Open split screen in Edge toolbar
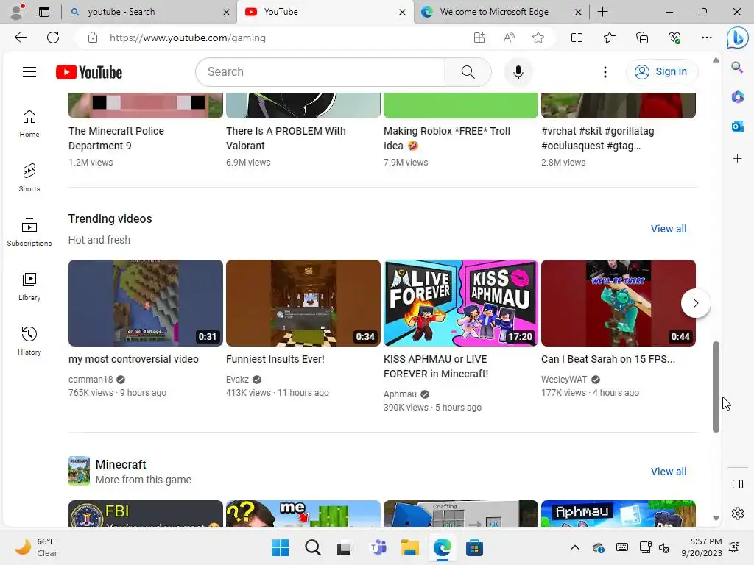The width and height of the screenshot is (754, 565). (x=577, y=38)
